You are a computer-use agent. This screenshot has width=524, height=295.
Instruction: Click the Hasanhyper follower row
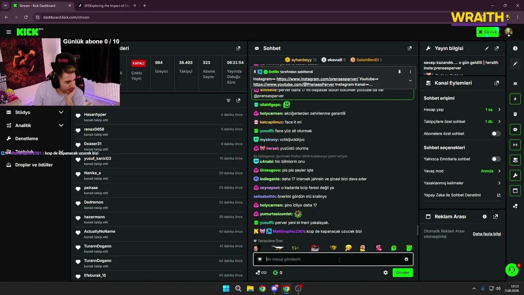pyautogui.click(x=159, y=117)
